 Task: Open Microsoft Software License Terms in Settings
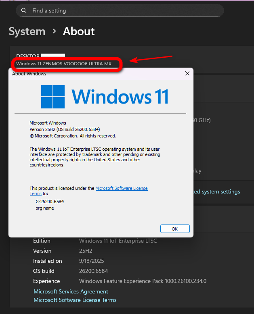[x=75, y=300]
